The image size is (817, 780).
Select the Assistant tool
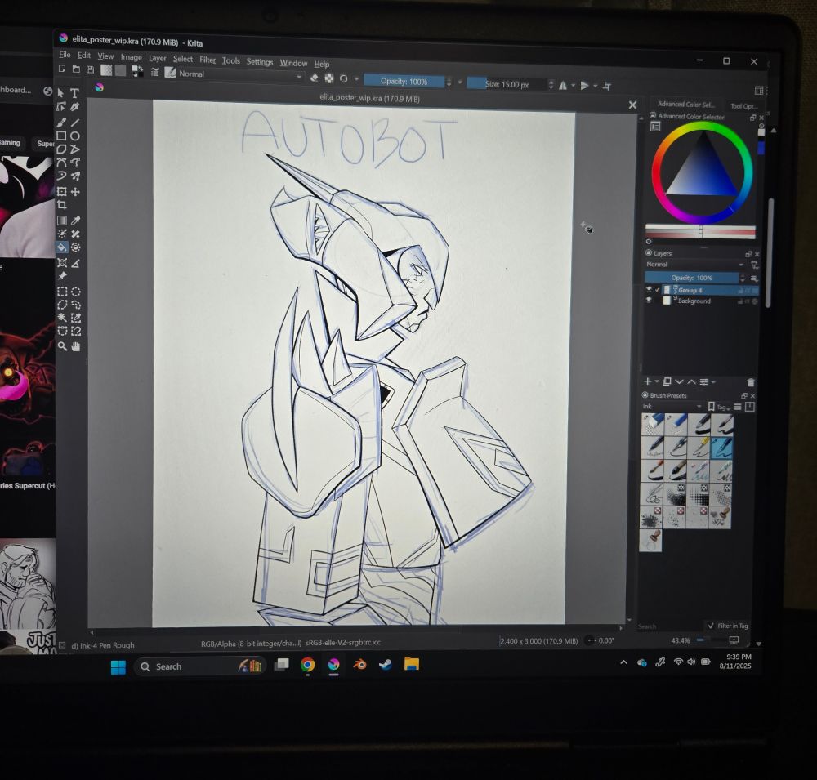click(x=61, y=263)
